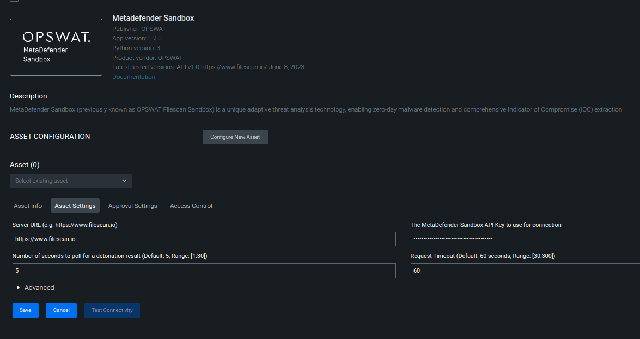The height and width of the screenshot is (339, 640).
Task: Click the API Key field label
Action: click(486, 225)
